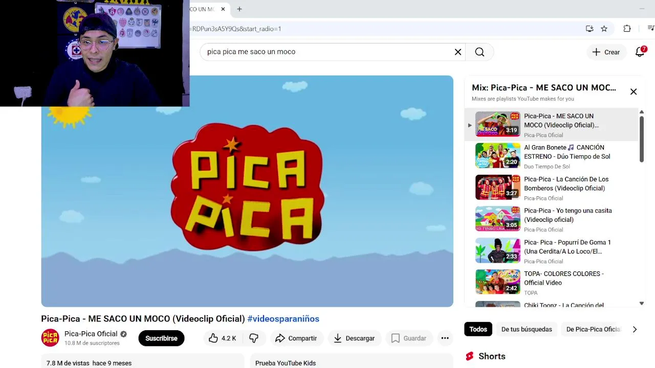Click the magnifier search button
Viewport: 655px width, 368px height.
coord(479,52)
